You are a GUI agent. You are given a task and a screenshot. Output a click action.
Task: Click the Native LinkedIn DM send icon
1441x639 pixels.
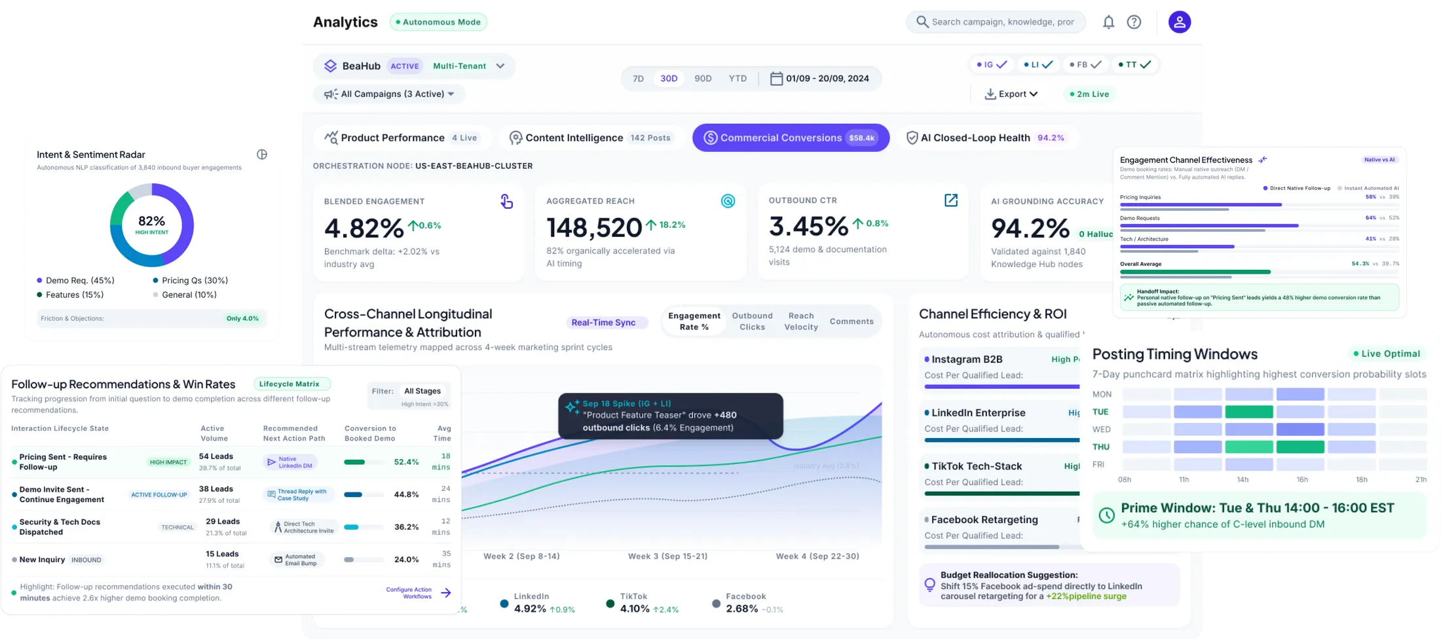point(271,462)
